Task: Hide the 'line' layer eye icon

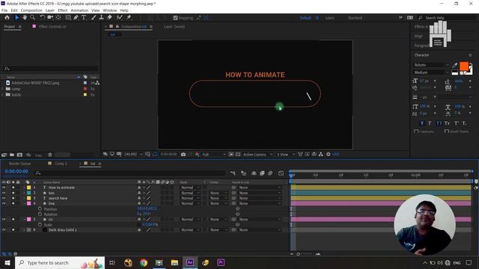Action: [x=4, y=203]
